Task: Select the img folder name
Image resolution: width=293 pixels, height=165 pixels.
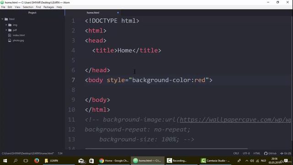Action: pyautogui.click(x=15, y=25)
